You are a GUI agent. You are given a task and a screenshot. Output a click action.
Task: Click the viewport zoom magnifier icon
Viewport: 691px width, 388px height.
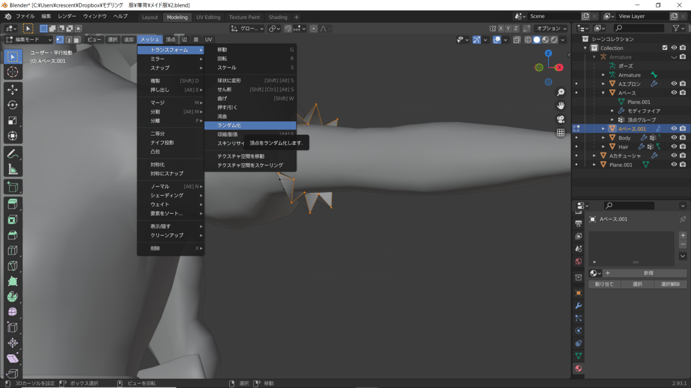coord(560,93)
